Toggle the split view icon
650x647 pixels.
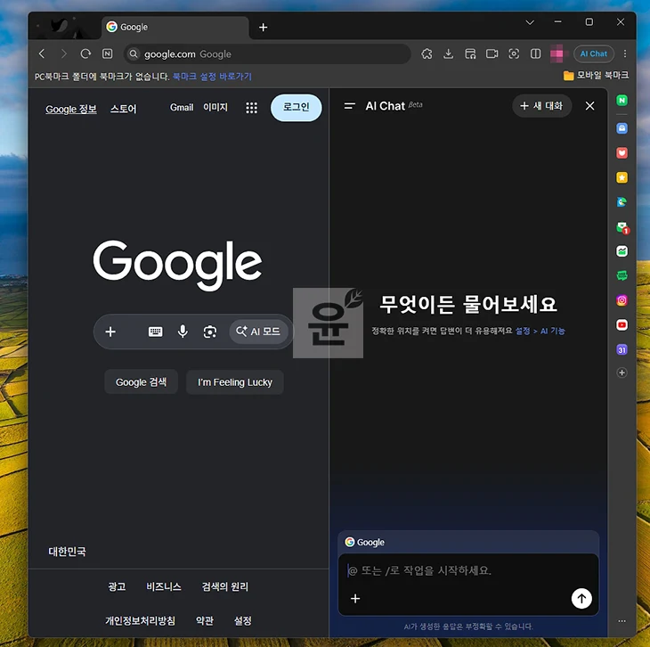click(536, 54)
